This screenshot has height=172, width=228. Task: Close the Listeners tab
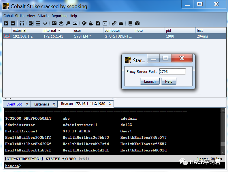54,104
